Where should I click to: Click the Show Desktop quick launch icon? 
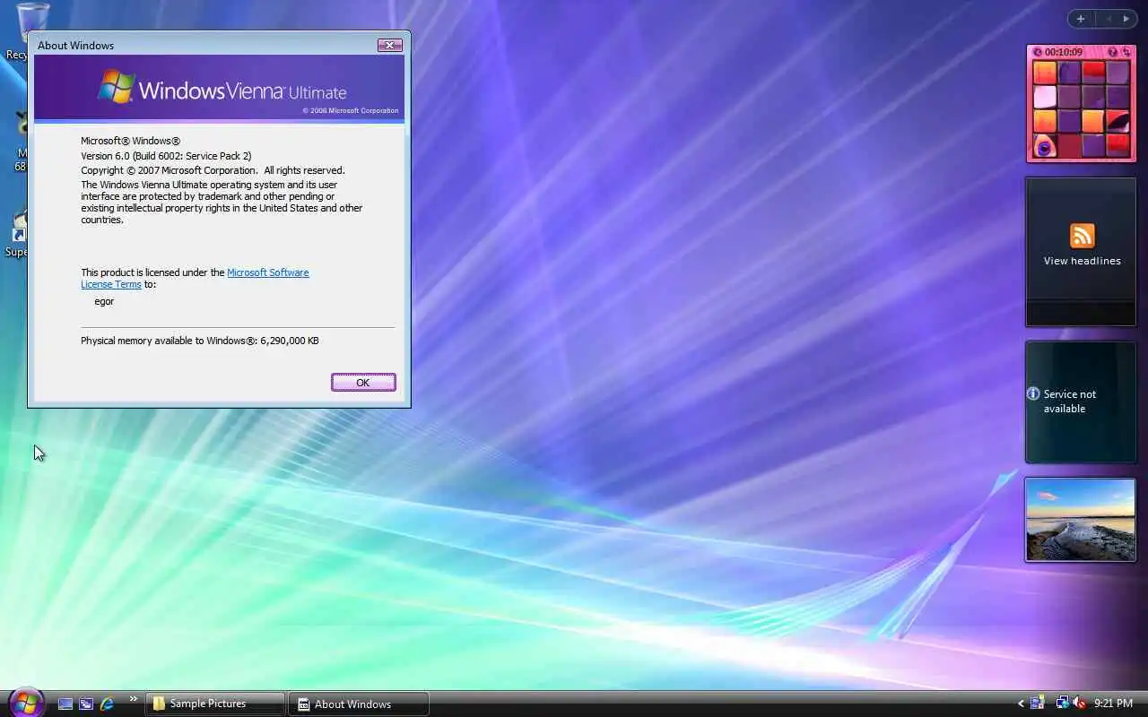coord(65,704)
